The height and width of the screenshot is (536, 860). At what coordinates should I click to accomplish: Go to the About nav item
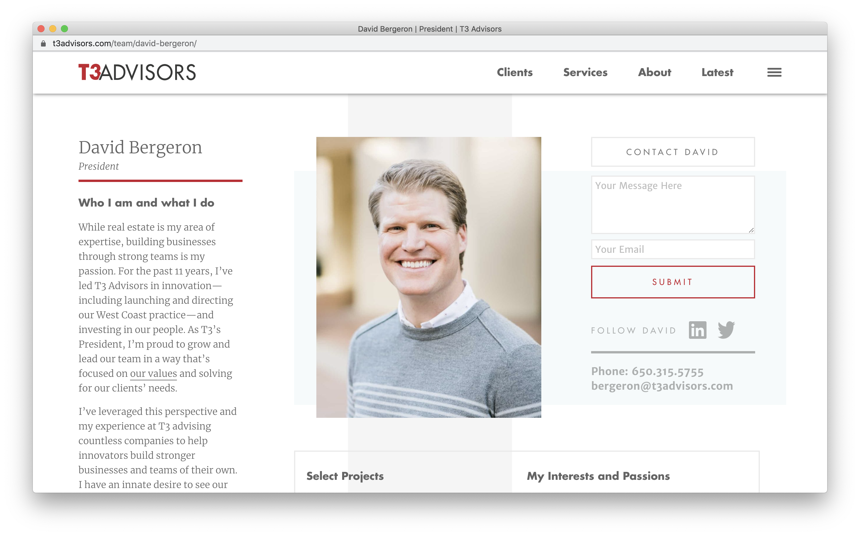[x=654, y=72]
